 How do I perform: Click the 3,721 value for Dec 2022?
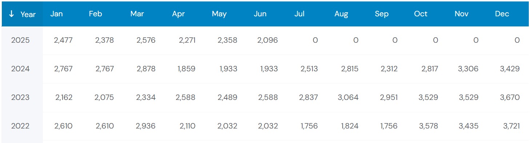click(510, 126)
